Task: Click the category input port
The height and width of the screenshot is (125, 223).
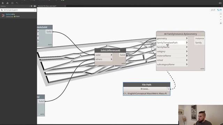Action: pos(172,51)
